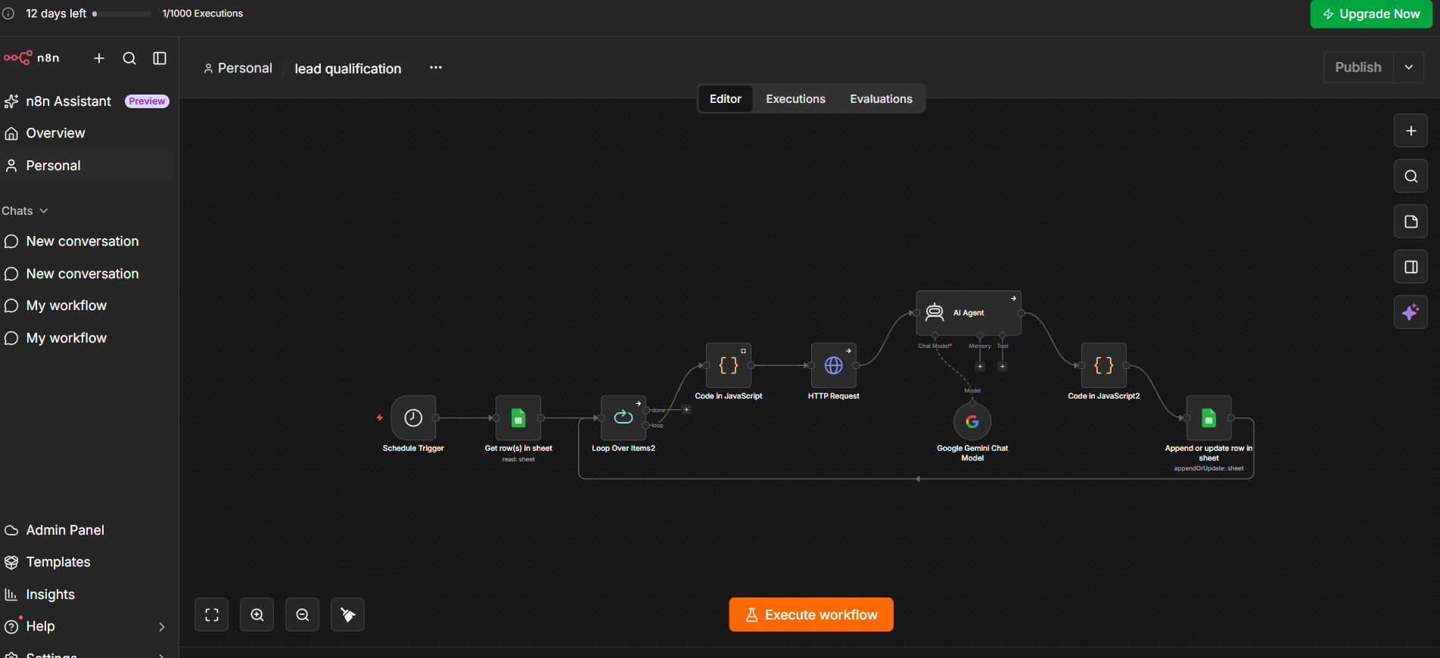The width and height of the screenshot is (1440, 658).
Task: Collapse the Chats section
Action: pyautogui.click(x=25, y=211)
